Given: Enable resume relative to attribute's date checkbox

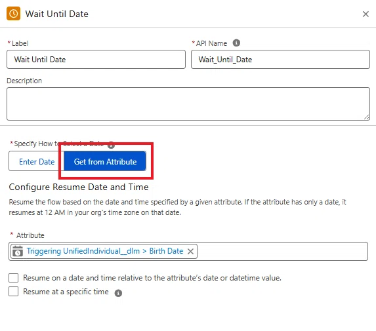Looking at the screenshot, I should point(13,278).
